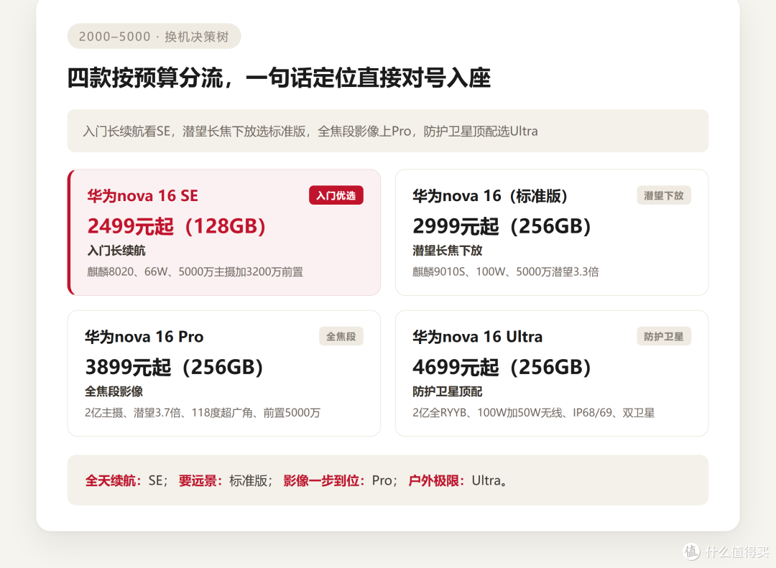Click specs text '2亿全RYYB、100W加50W无线、IP68/69'
Image resolution: width=776 pixels, height=568 pixels.
tap(512, 413)
